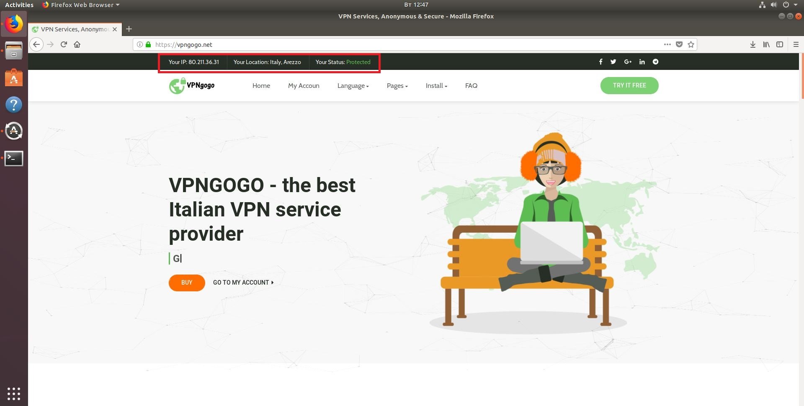Click the VPNGOGO best Italian VPN heading

(x=262, y=209)
